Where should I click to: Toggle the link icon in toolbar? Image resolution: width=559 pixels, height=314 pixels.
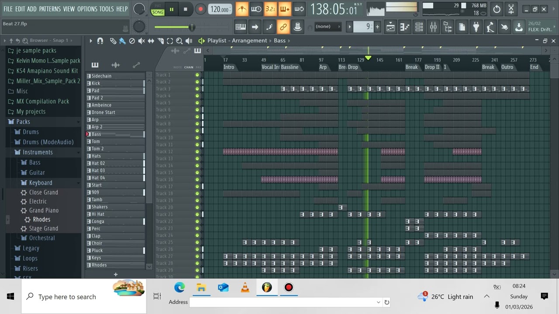283,27
